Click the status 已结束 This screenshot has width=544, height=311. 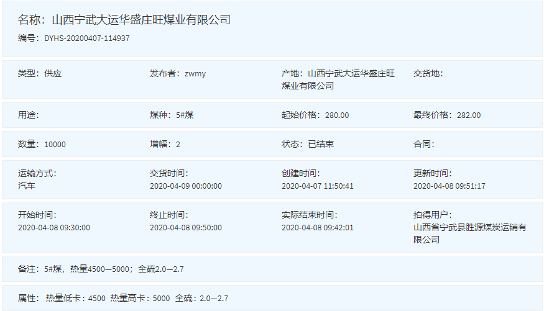click(321, 144)
